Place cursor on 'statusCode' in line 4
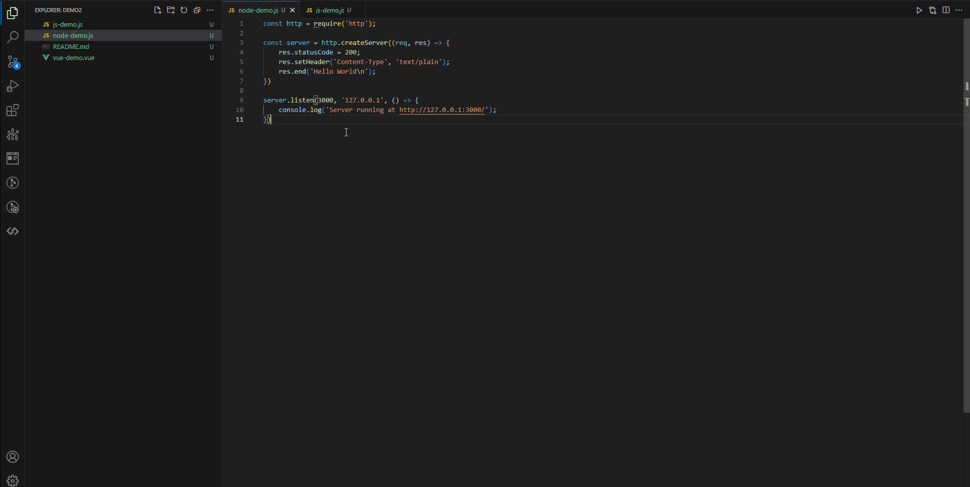The width and height of the screenshot is (970, 487). [x=314, y=52]
